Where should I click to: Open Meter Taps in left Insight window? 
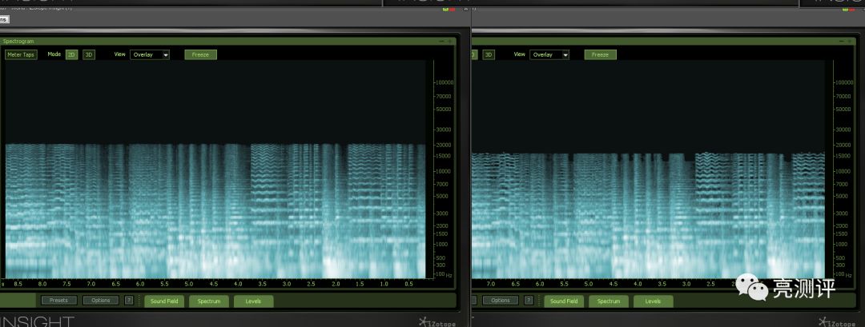22,54
